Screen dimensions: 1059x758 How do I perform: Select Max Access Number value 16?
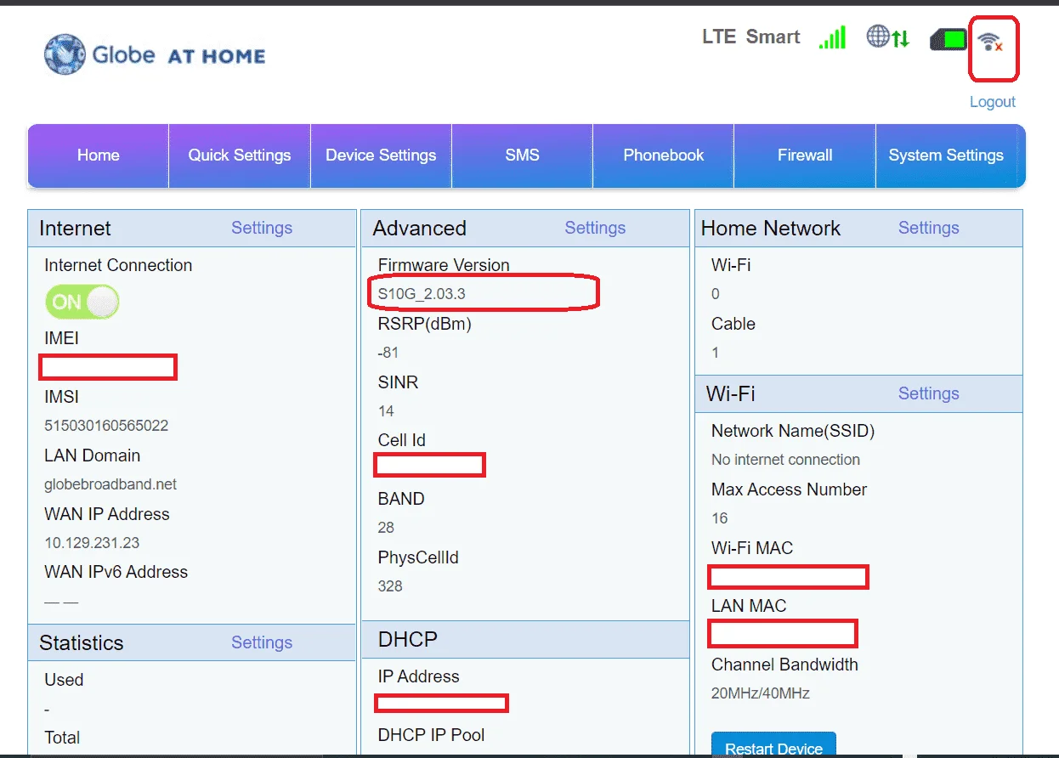(x=719, y=518)
